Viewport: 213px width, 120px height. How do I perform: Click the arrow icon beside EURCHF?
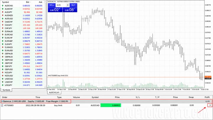point(3,38)
